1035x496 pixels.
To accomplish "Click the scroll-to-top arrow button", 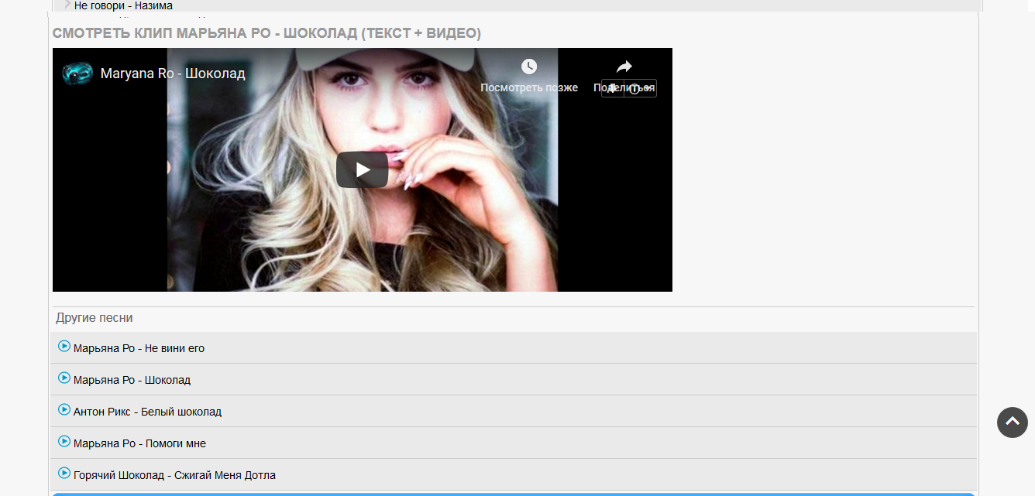I will (x=1013, y=422).
